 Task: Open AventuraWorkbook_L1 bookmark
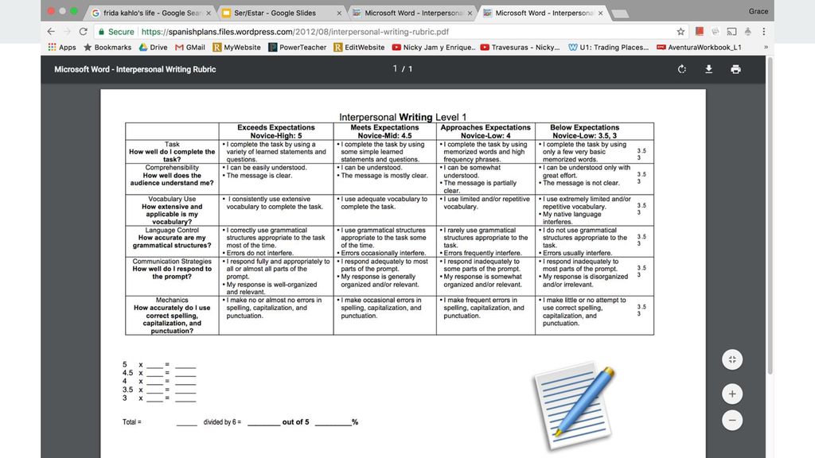point(699,47)
